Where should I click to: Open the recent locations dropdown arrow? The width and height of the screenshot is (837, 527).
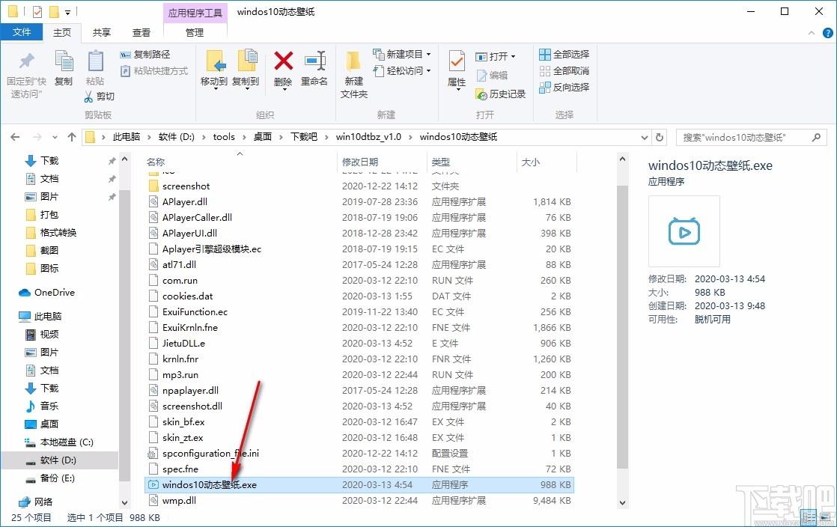tap(55, 137)
